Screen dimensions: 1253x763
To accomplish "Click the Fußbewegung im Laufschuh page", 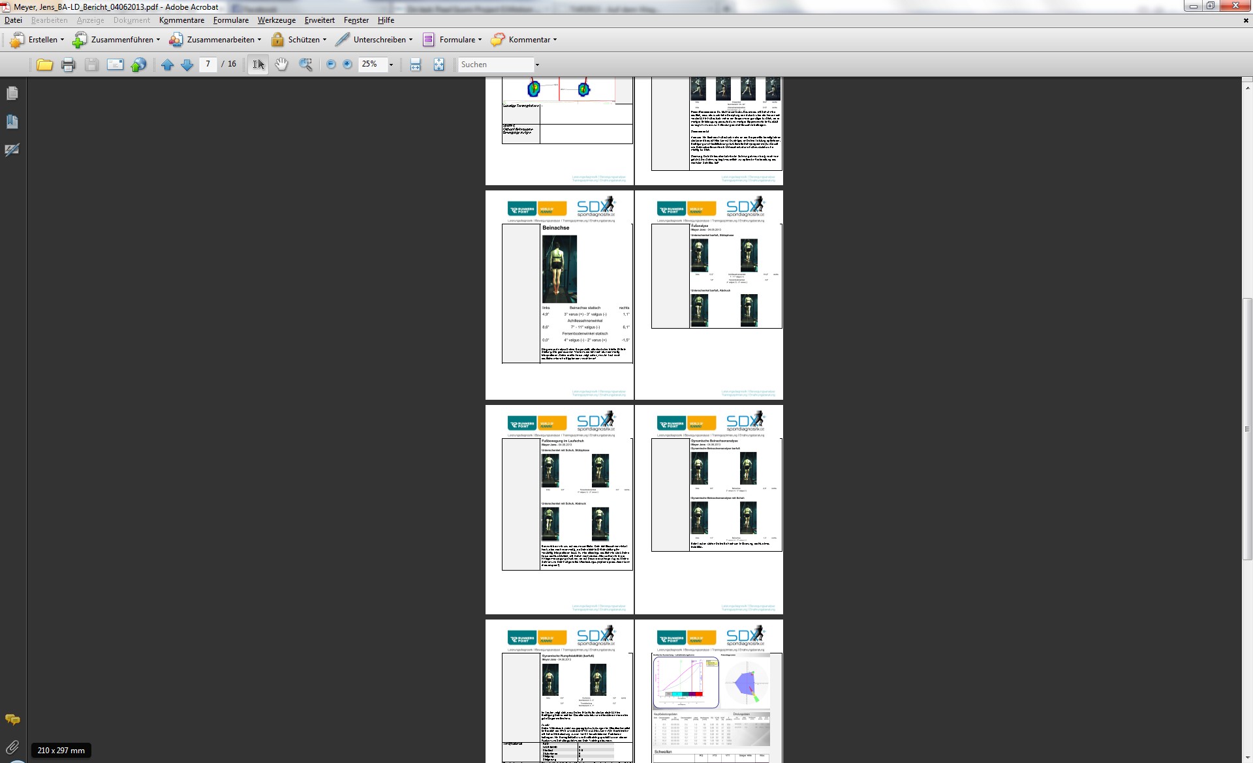I will [559, 509].
